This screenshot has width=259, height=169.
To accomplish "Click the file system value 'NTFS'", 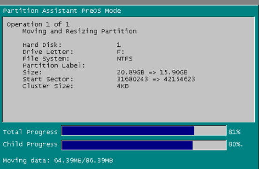I will 125,59.
